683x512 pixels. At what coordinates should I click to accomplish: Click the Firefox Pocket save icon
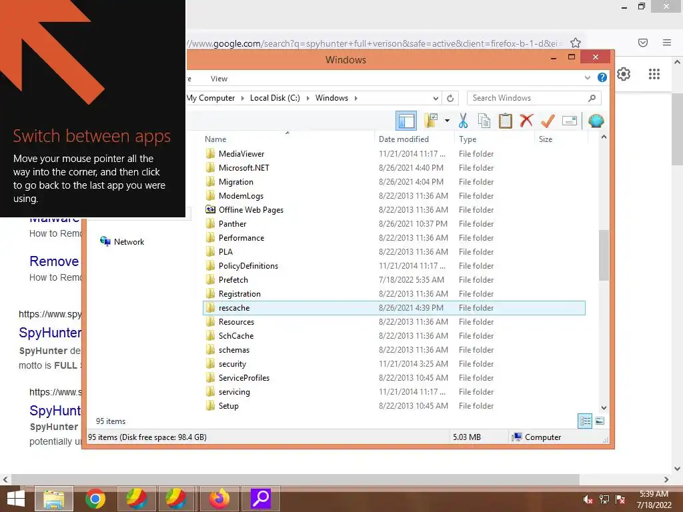point(643,43)
